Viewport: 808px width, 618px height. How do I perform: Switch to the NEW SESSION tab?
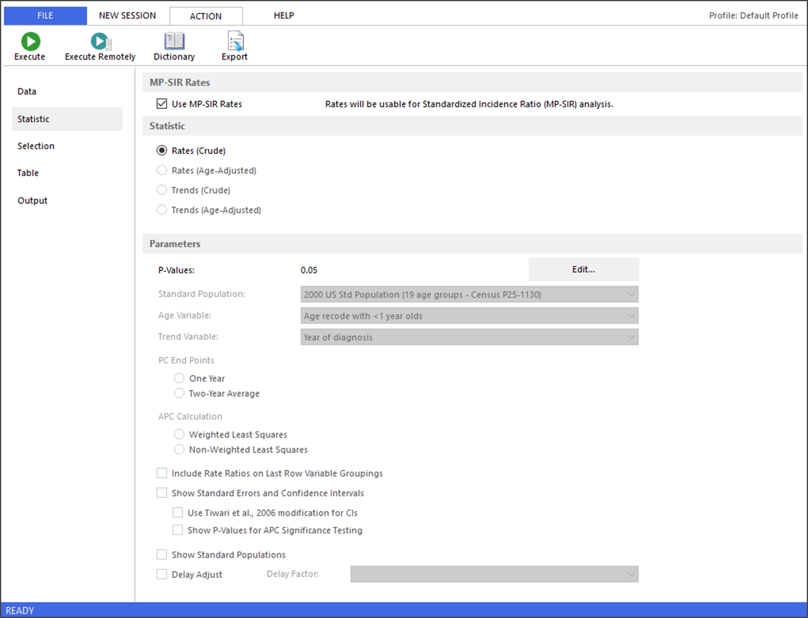click(x=127, y=15)
